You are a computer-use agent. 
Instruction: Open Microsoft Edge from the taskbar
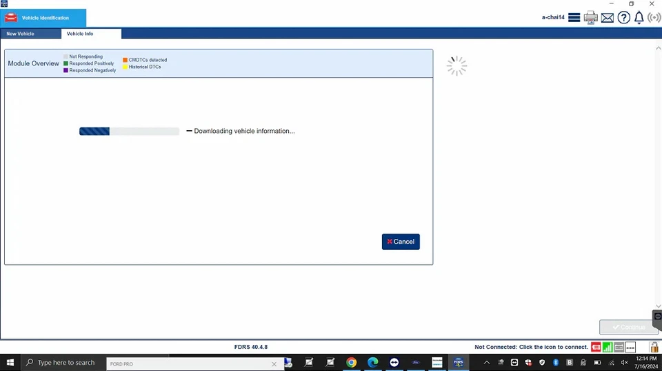[x=372, y=363]
